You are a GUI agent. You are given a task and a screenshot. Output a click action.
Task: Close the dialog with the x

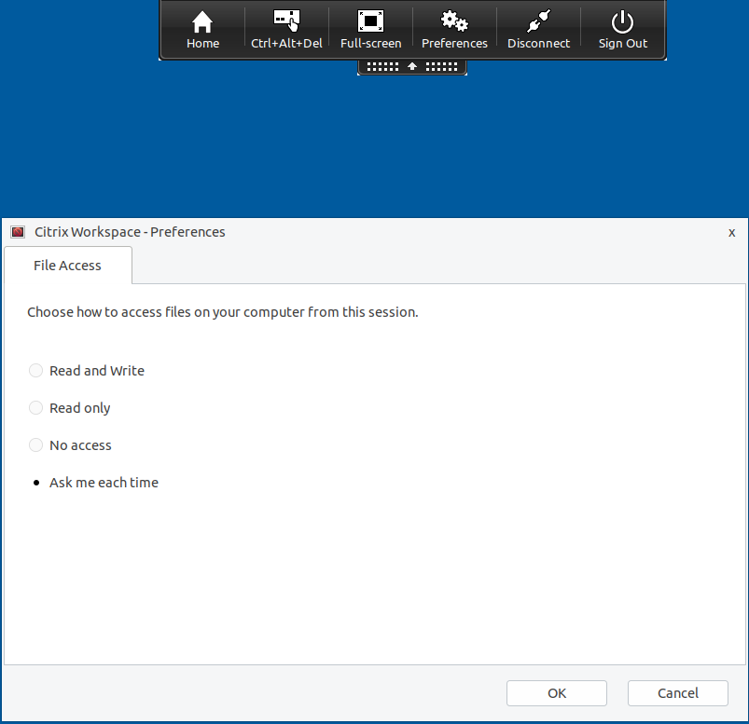click(x=731, y=232)
